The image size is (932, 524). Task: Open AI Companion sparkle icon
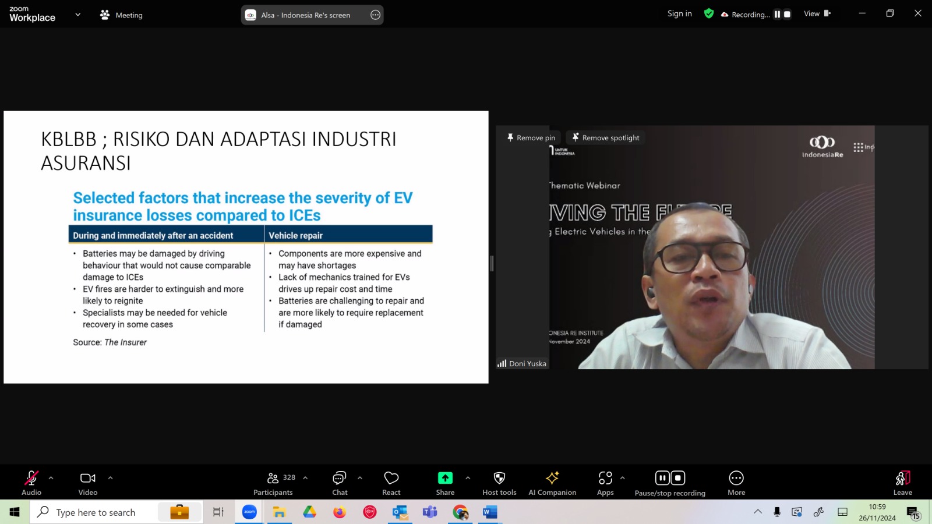[x=552, y=478]
